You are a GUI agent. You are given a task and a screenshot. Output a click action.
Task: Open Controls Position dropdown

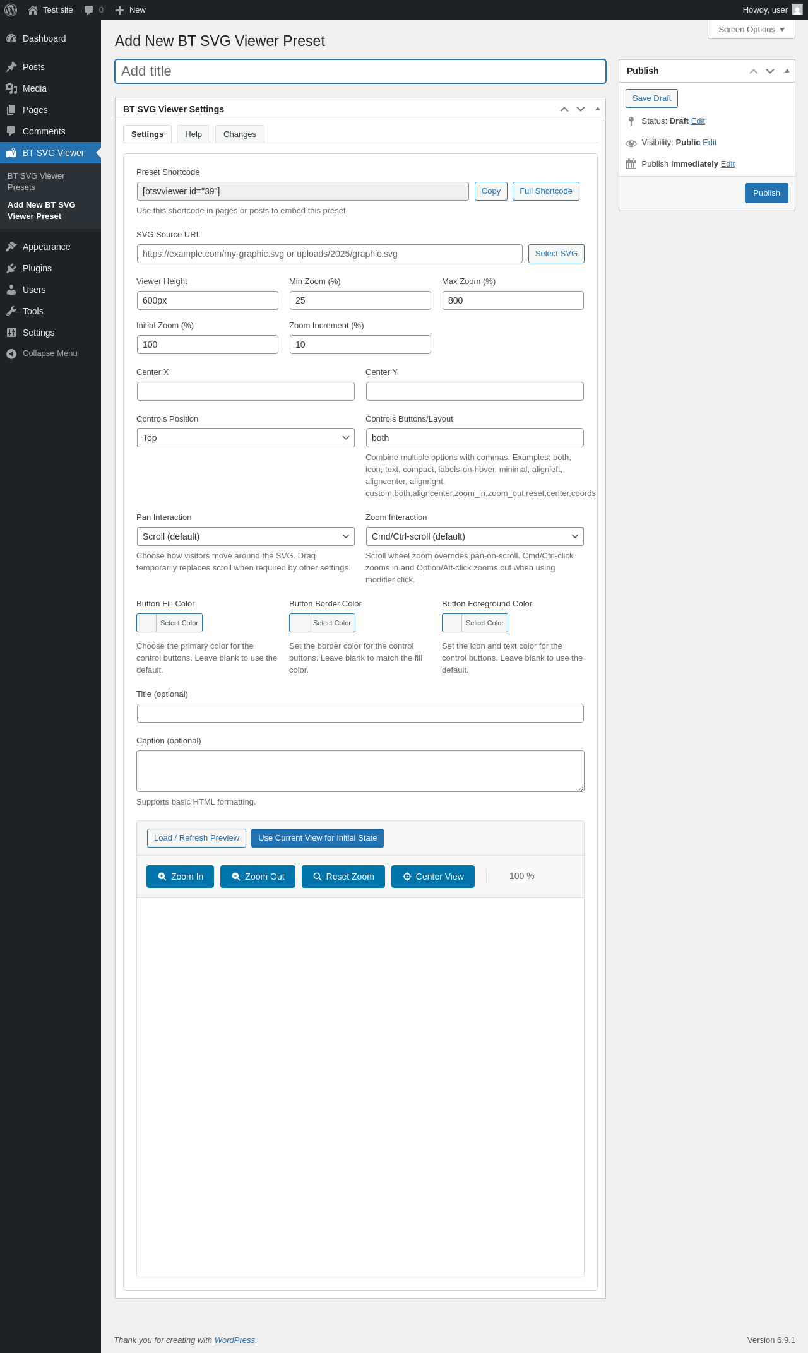(x=246, y=438)
